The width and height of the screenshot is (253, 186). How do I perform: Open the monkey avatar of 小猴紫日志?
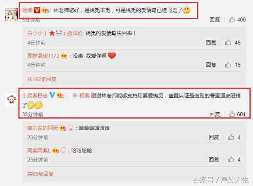pos(11,99)
